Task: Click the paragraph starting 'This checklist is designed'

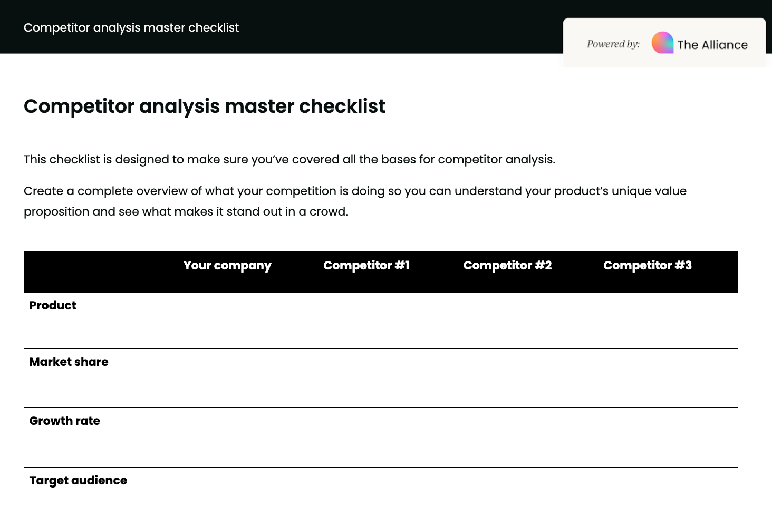Action: click(289, 159)
